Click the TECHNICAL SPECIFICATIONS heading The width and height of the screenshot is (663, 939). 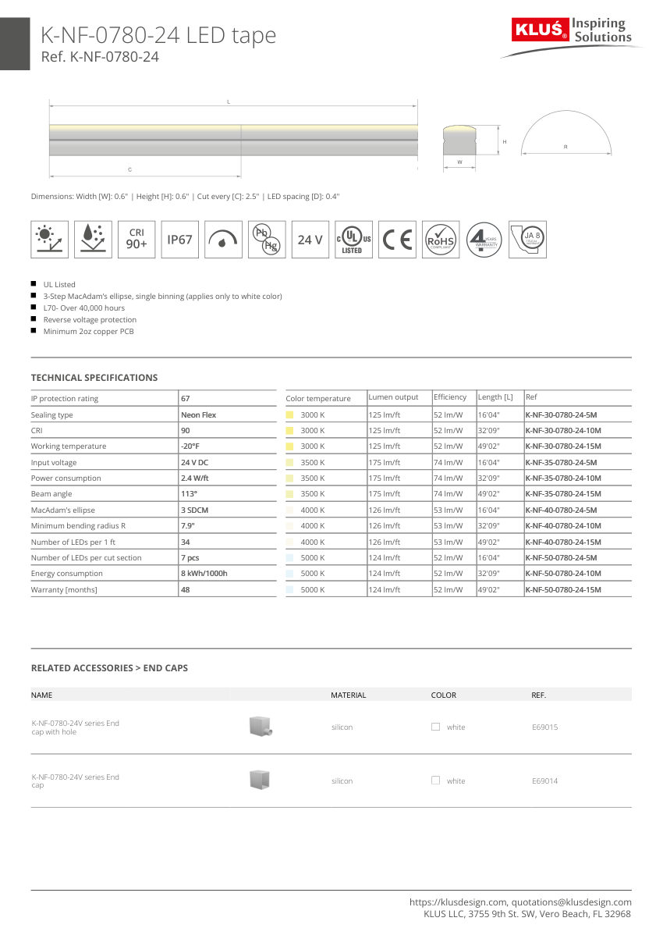coord(94,378)
